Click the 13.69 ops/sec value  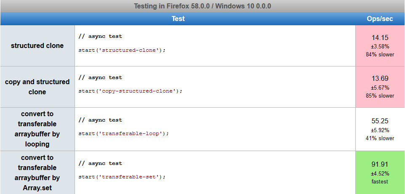(380, 78)
